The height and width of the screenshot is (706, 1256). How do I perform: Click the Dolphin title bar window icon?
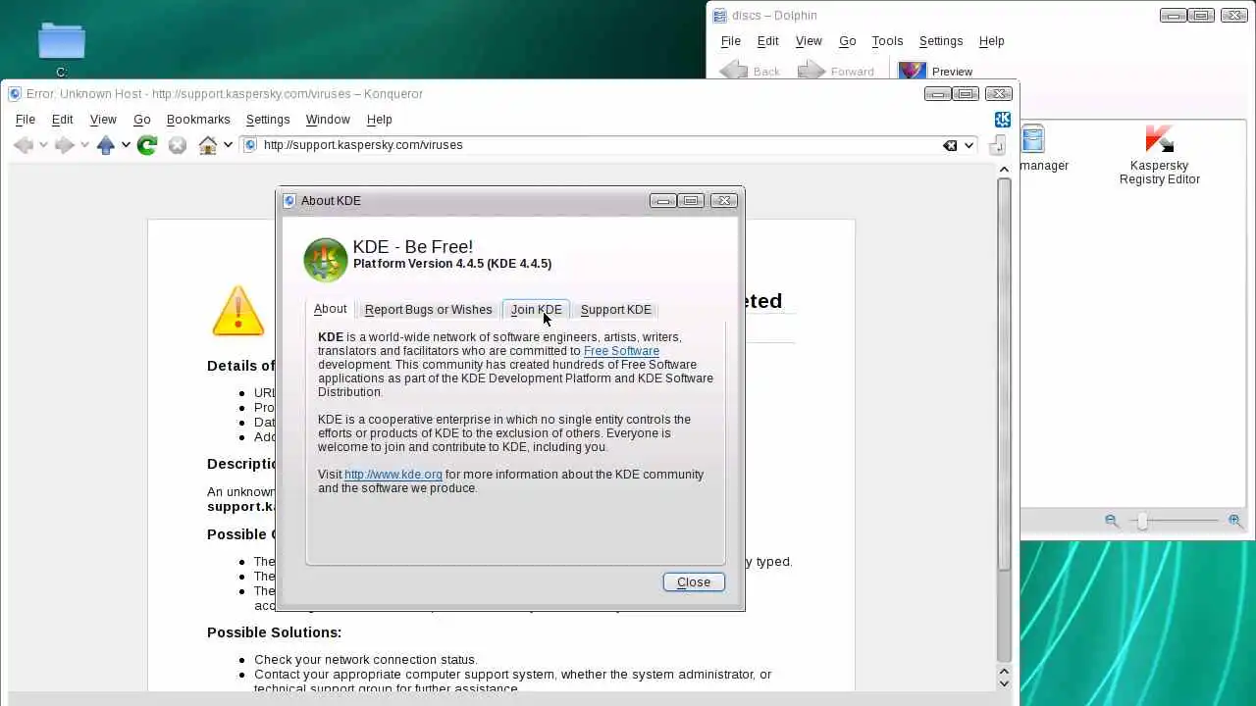[x=719, y=15]
